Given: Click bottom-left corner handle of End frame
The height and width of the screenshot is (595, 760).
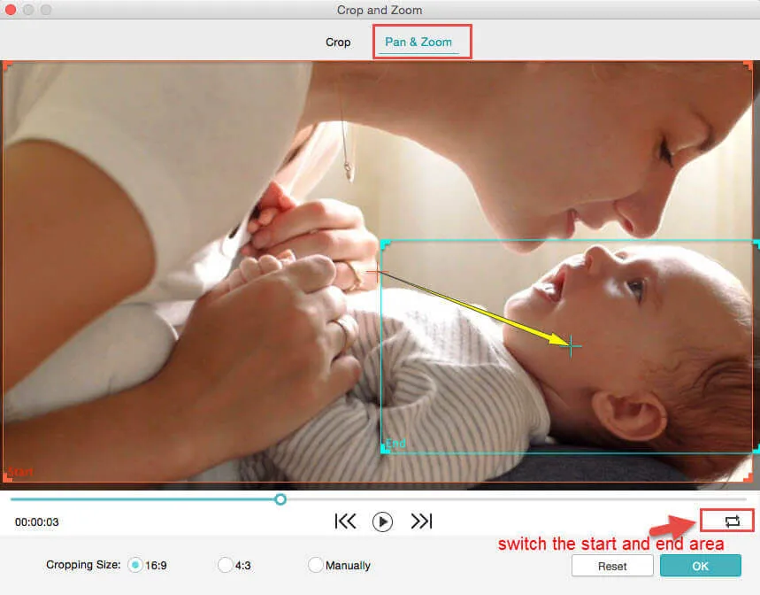Looking at the screenshot, I should tap(385, 449).
